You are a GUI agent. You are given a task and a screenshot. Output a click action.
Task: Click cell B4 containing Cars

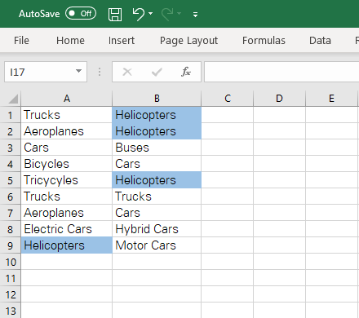157,164
